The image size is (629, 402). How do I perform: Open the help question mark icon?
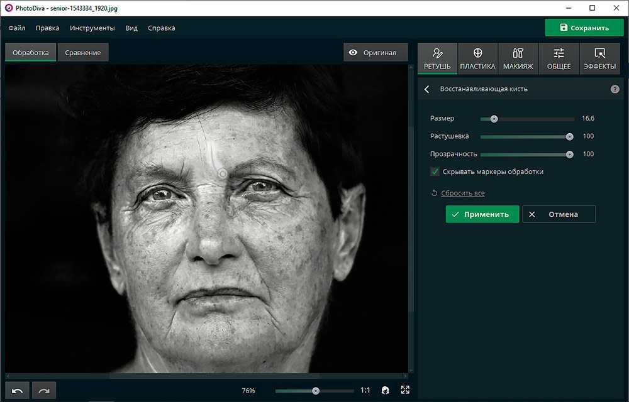click(615, 89)
